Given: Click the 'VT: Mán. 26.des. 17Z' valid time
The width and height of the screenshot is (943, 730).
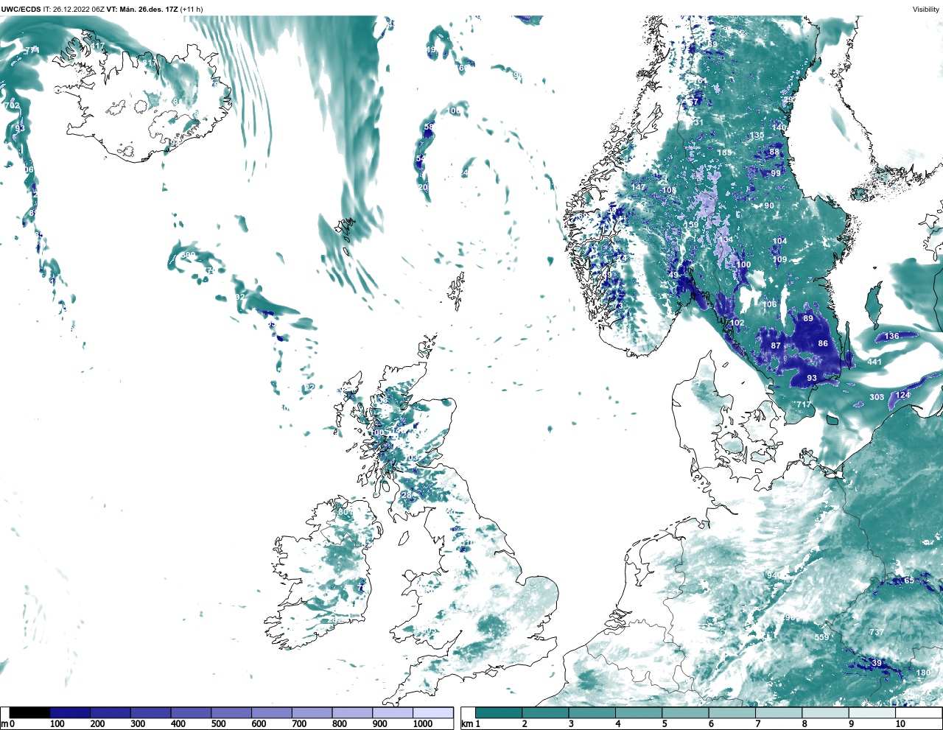Looking at the screenshot, I should click(x=141, y=10).
